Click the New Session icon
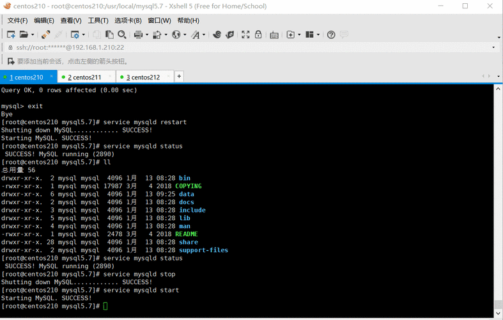Image resolution: width=503 pixels, height=320 pixels. pyautogui.click(x=11, y=35)
